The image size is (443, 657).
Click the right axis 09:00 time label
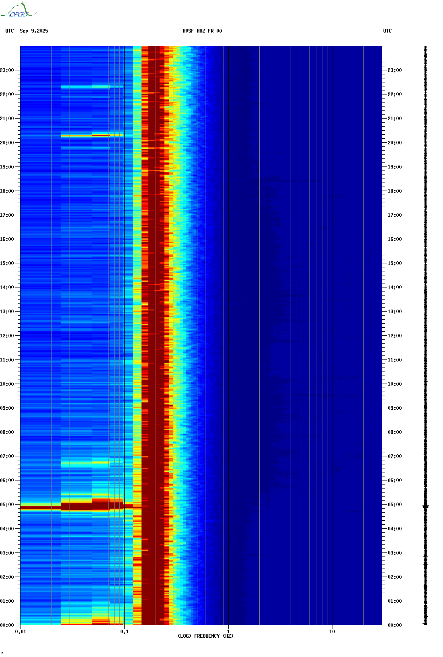tap(394, 408)
